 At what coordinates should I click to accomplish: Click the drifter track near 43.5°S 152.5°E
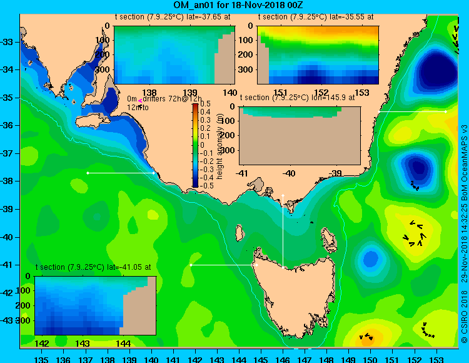pyautogui.click(x=428, y=330)
